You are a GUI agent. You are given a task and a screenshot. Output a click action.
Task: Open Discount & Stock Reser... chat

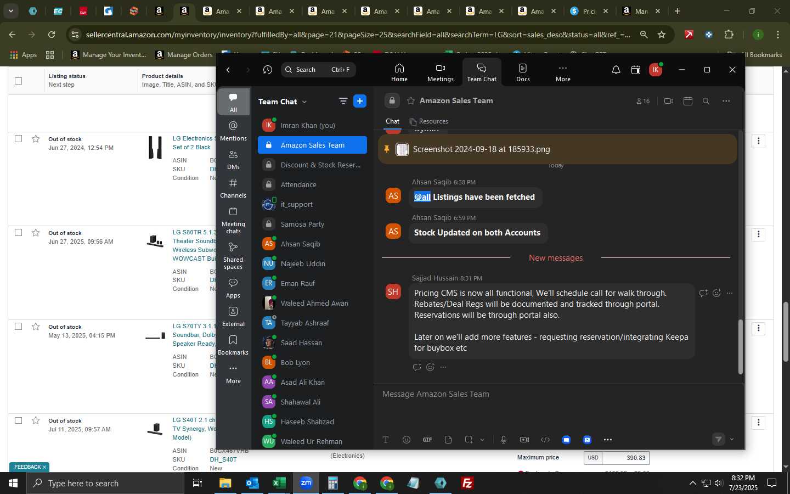click(312, 165)
